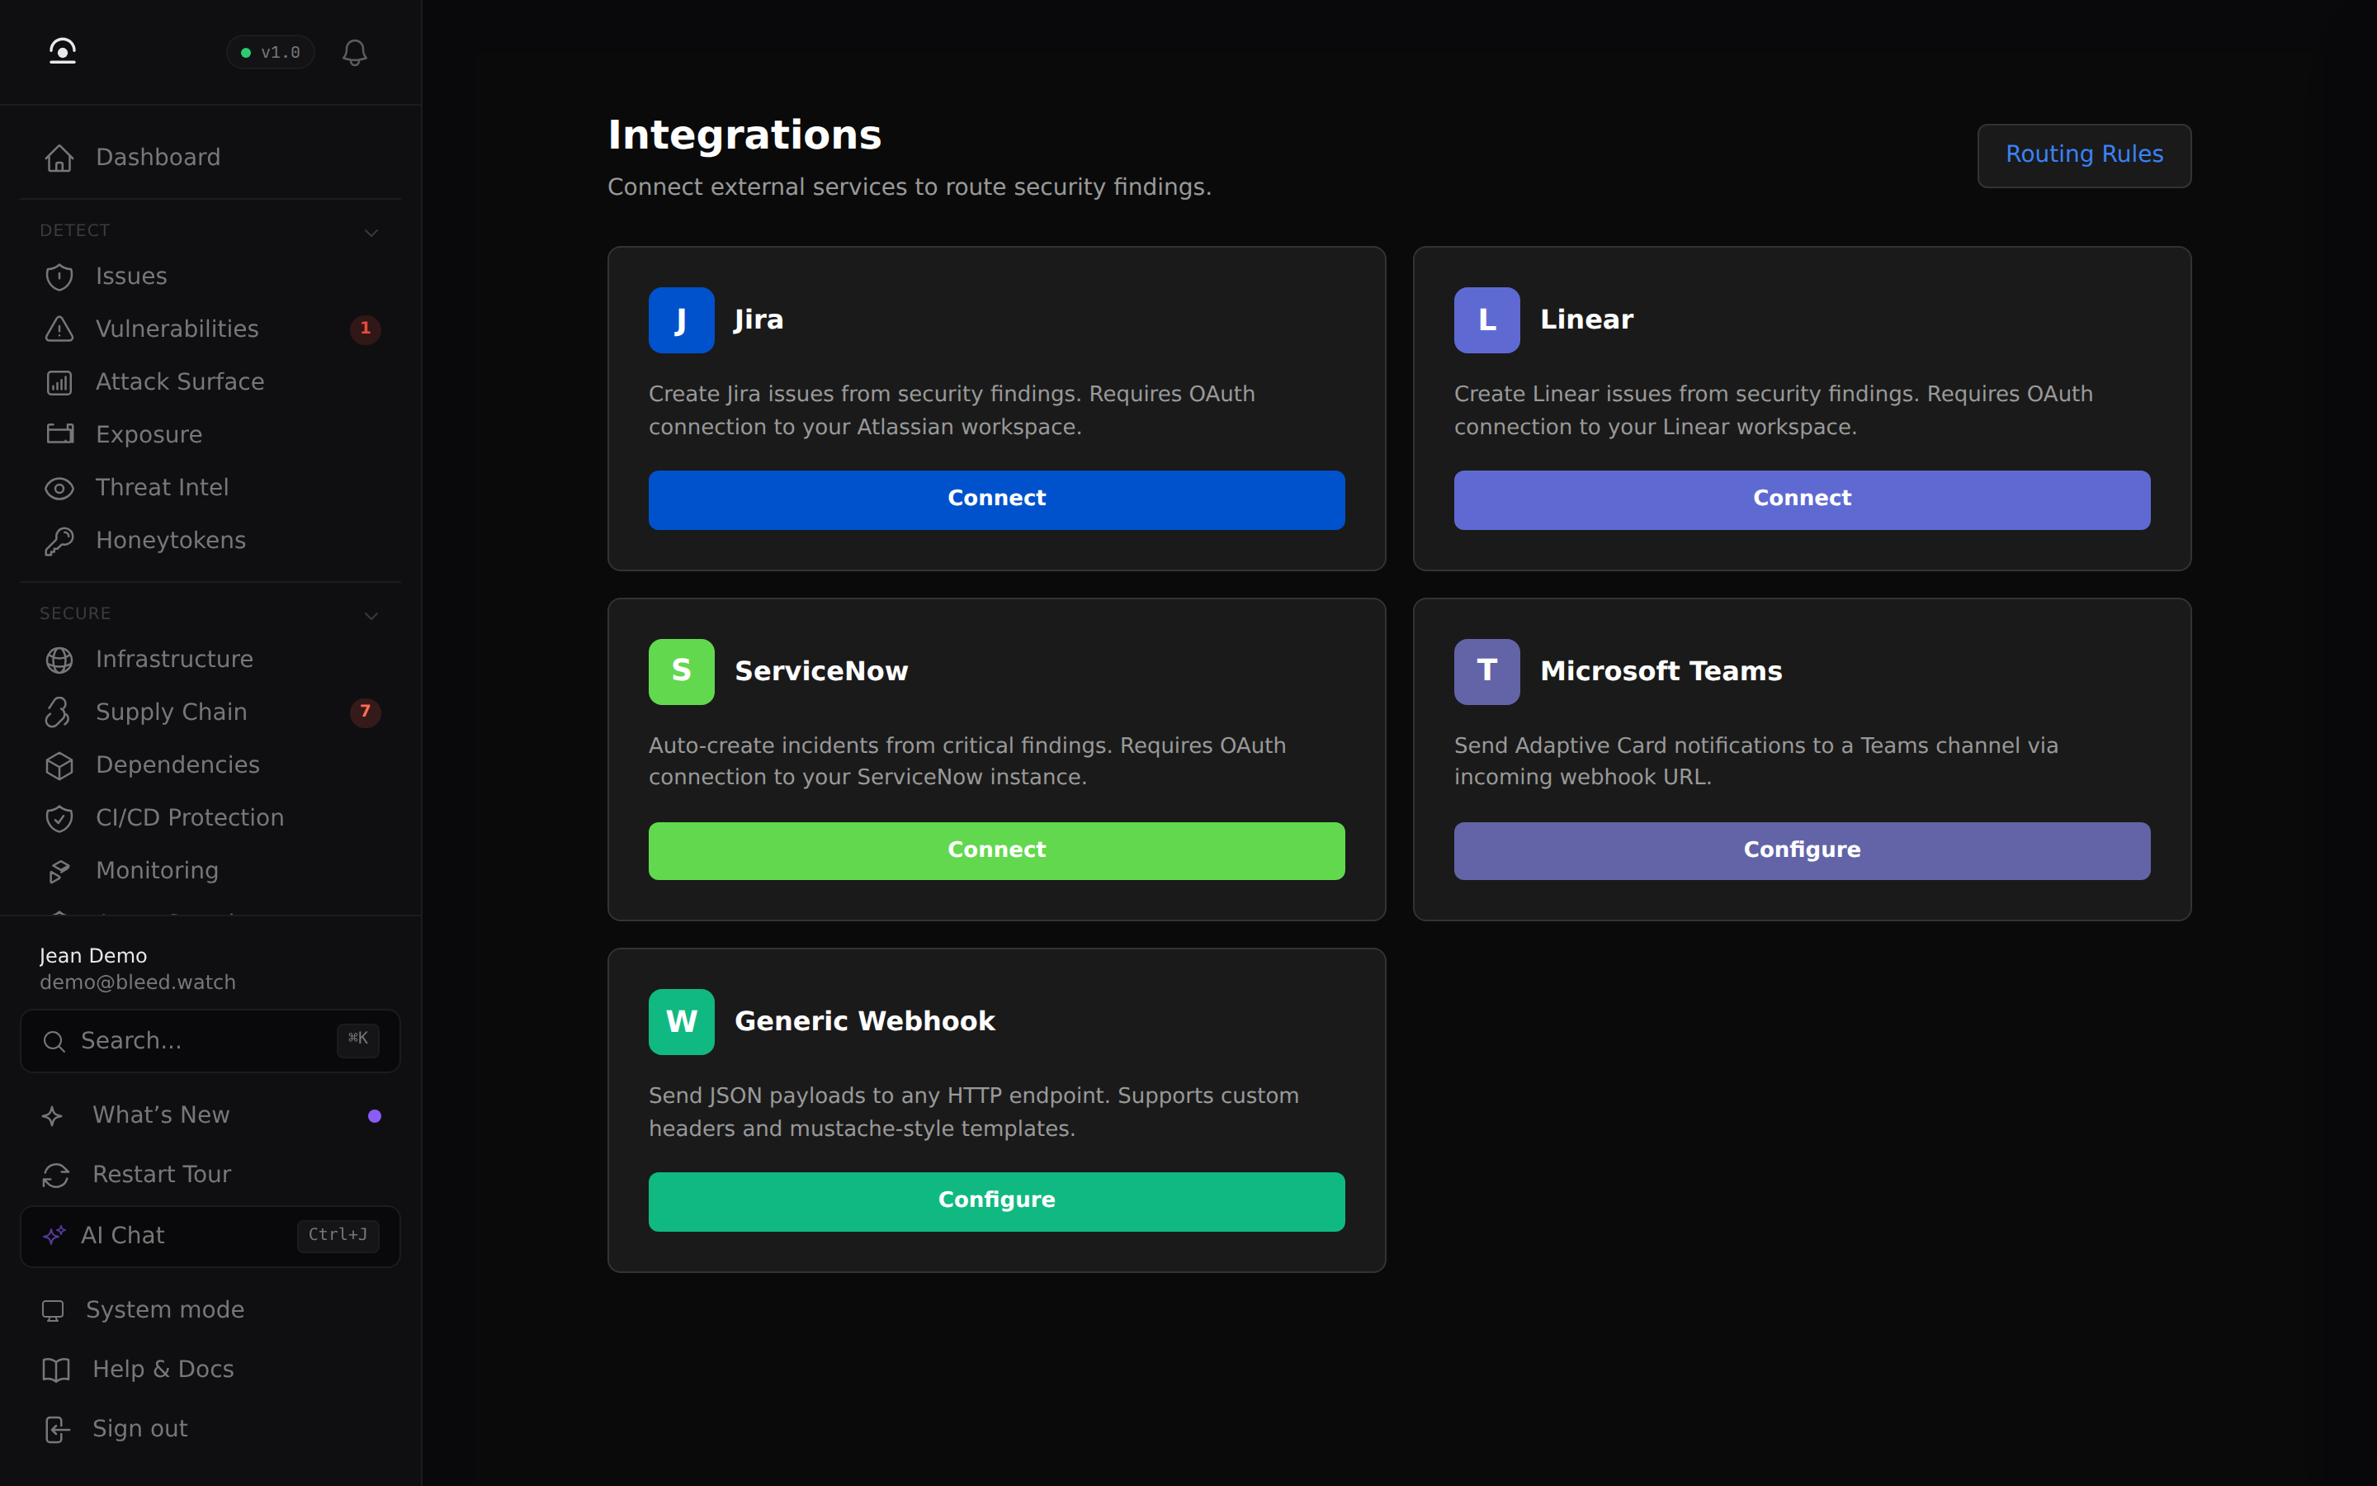Image resolution: width=2377 pixels, height=1486 pixels.
Task: Click the Jean Demo user name
Action: (x=93, y=955)
